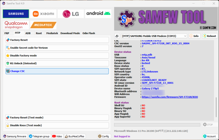Click Enable Secret code for Verizon
This screenshot has height=140, width=219.
click(57, 48)
